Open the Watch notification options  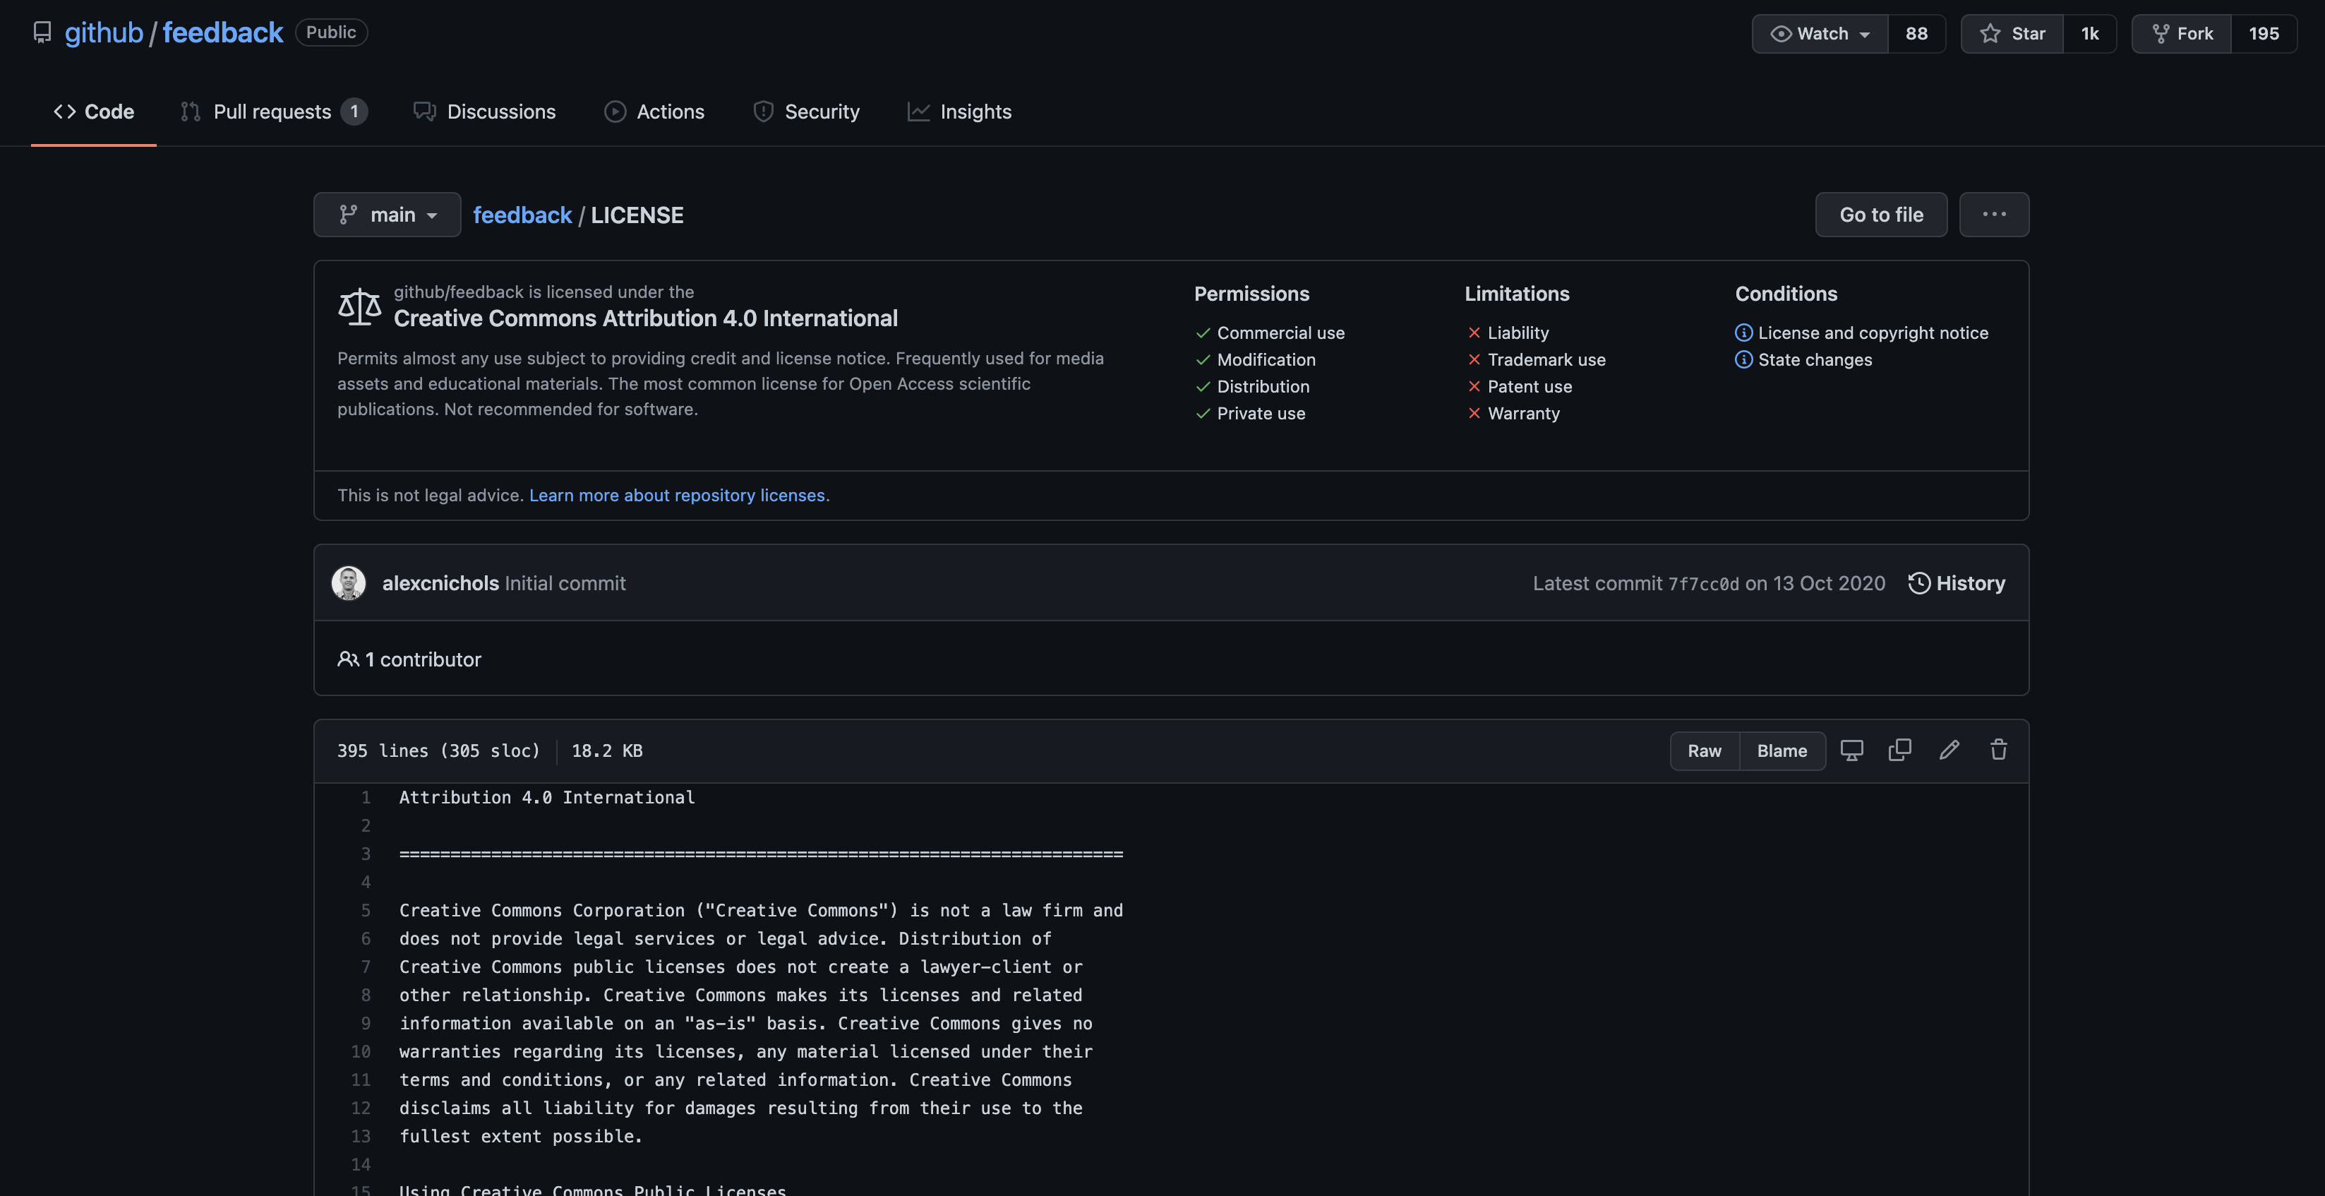(1865, 33)
